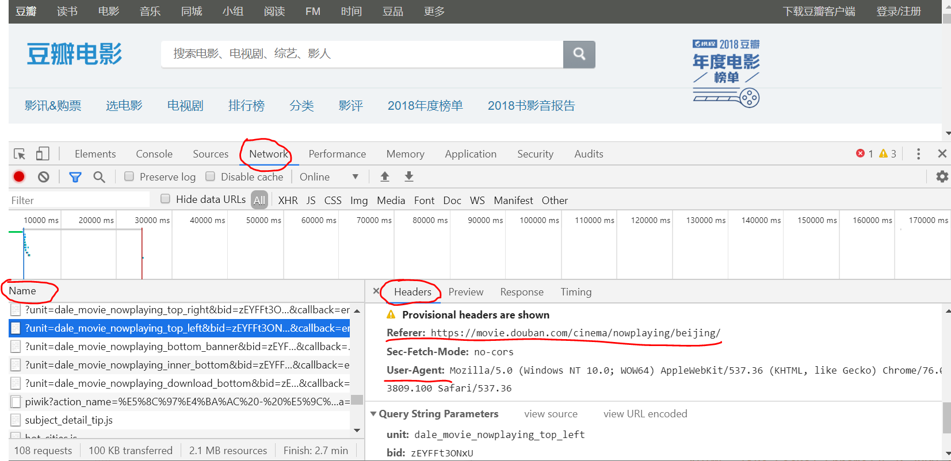Enable Preserve log checkbox

(129, 176)
